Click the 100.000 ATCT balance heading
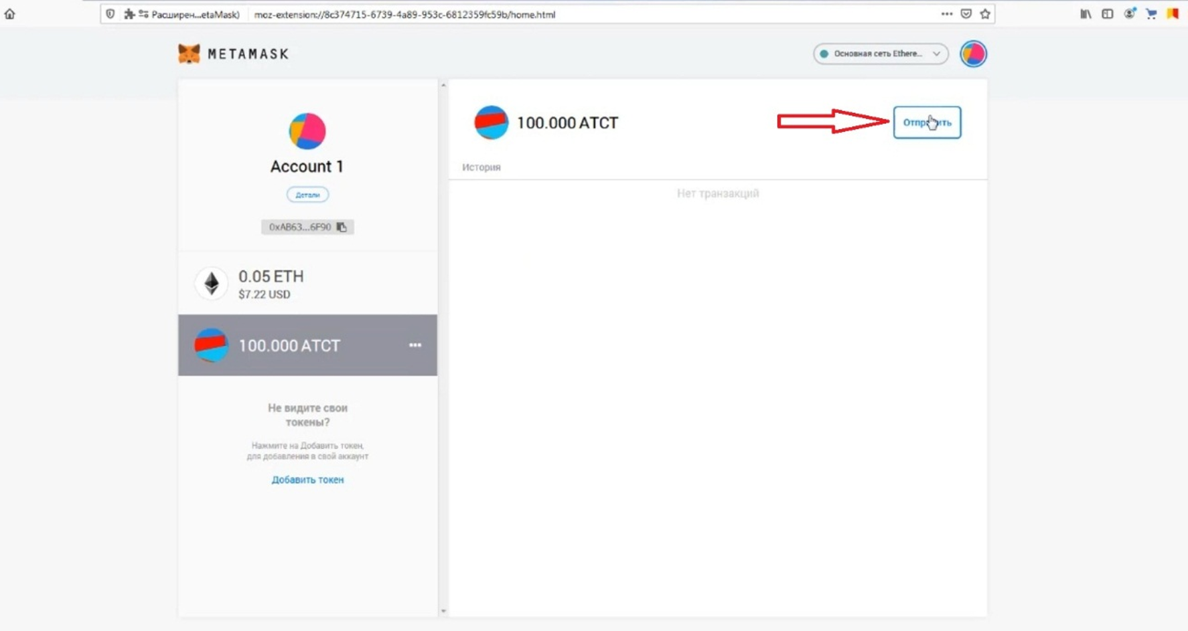 coord(567,123)
